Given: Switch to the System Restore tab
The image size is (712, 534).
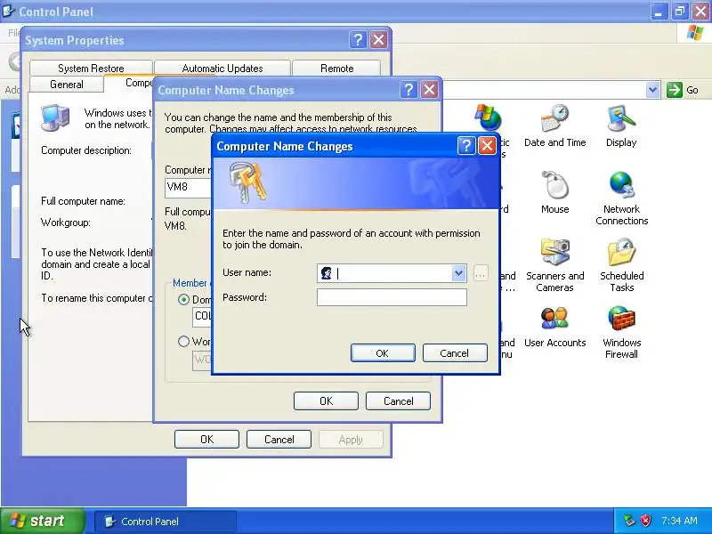Looking at the screenshot, I should pos(91,69).
